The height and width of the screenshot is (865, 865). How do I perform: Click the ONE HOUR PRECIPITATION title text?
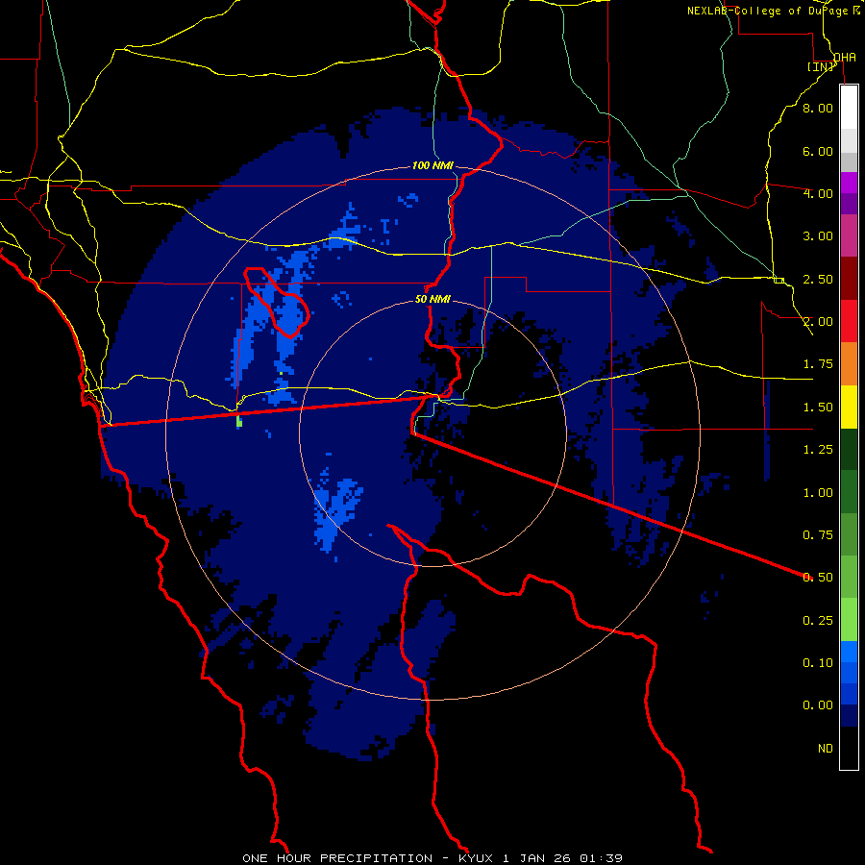pos(337,858)
